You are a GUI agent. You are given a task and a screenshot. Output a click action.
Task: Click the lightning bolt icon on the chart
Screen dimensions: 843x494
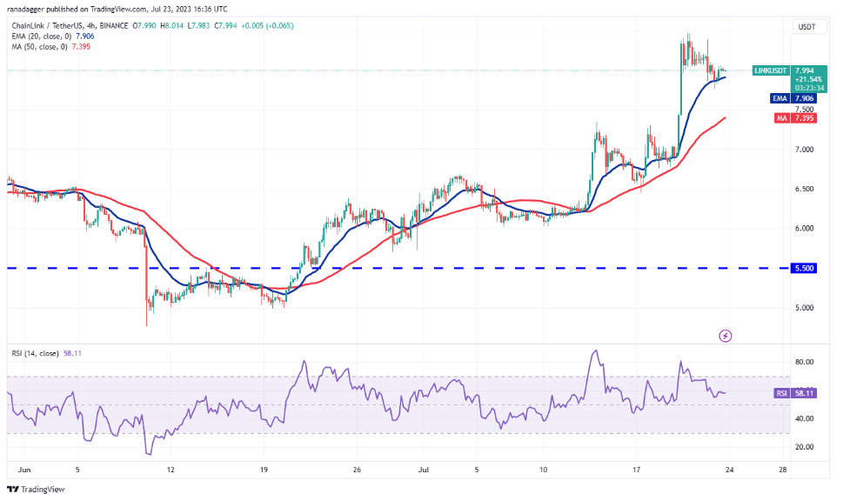coord(726,335)
